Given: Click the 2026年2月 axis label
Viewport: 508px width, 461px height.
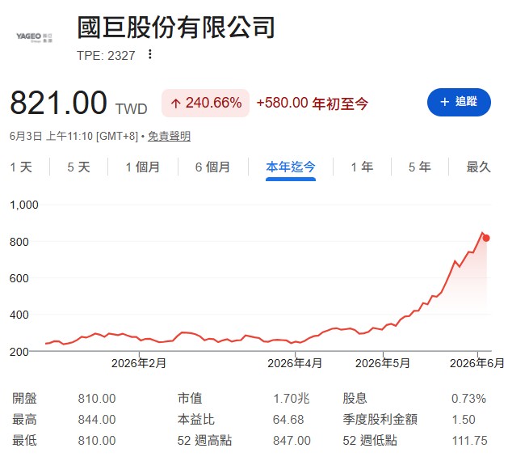Looking at the screenshot, I should tap(139, 363).
